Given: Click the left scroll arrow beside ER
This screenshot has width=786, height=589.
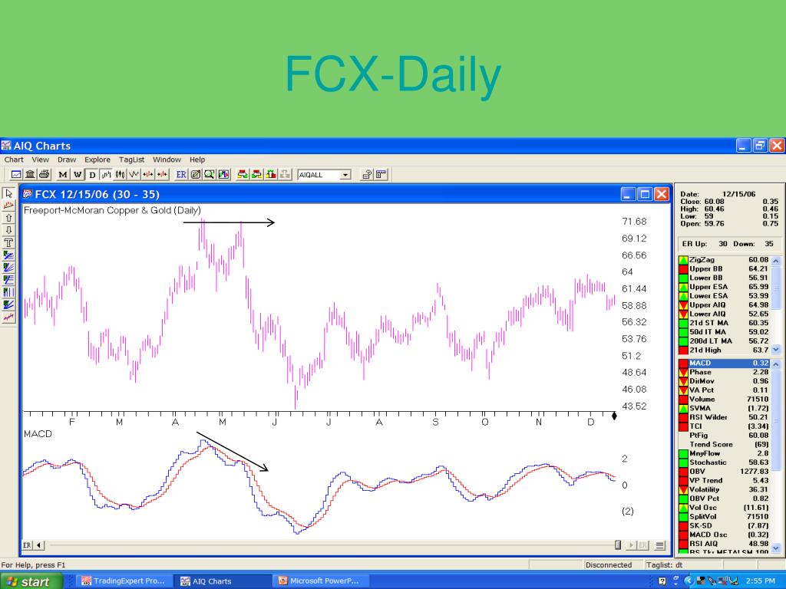Looking at the screenshot, I should (x=39, y=545).
